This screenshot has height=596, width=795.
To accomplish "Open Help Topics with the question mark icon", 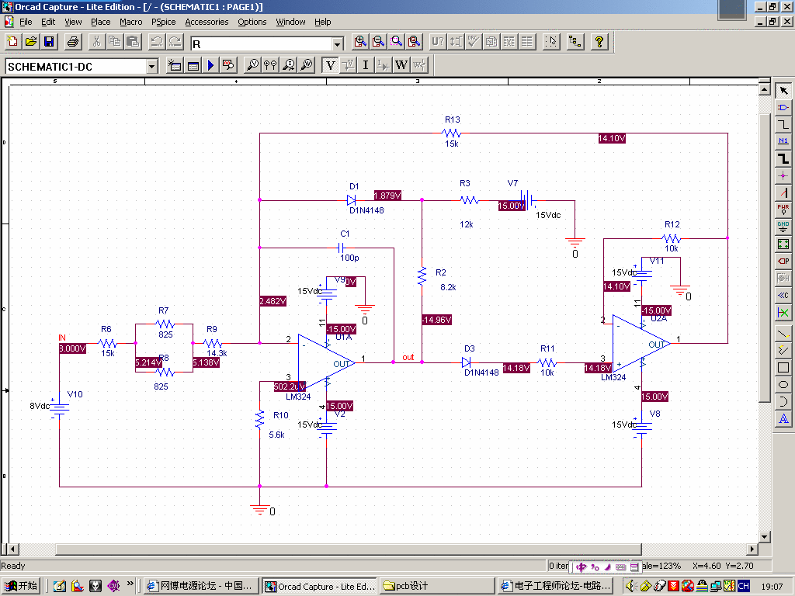I will tap(599, 42).
